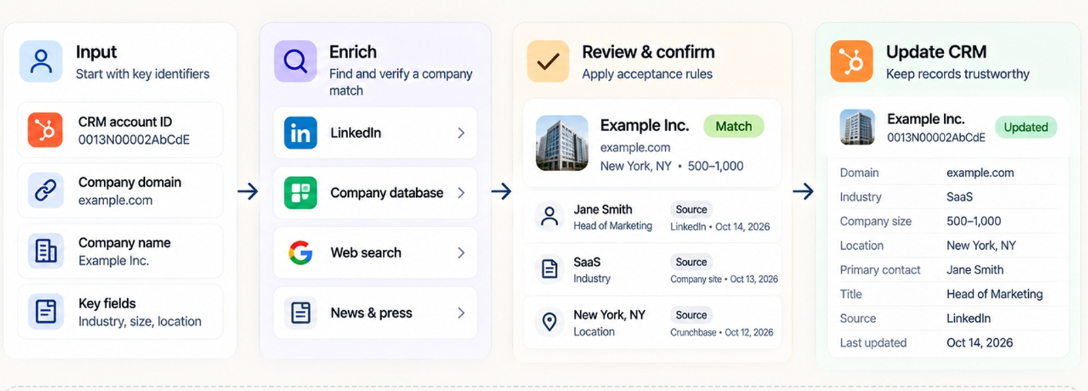
Task: Click the 'Crunchbase • Oct 12, 2026' source text
Action: click(721, 332)
